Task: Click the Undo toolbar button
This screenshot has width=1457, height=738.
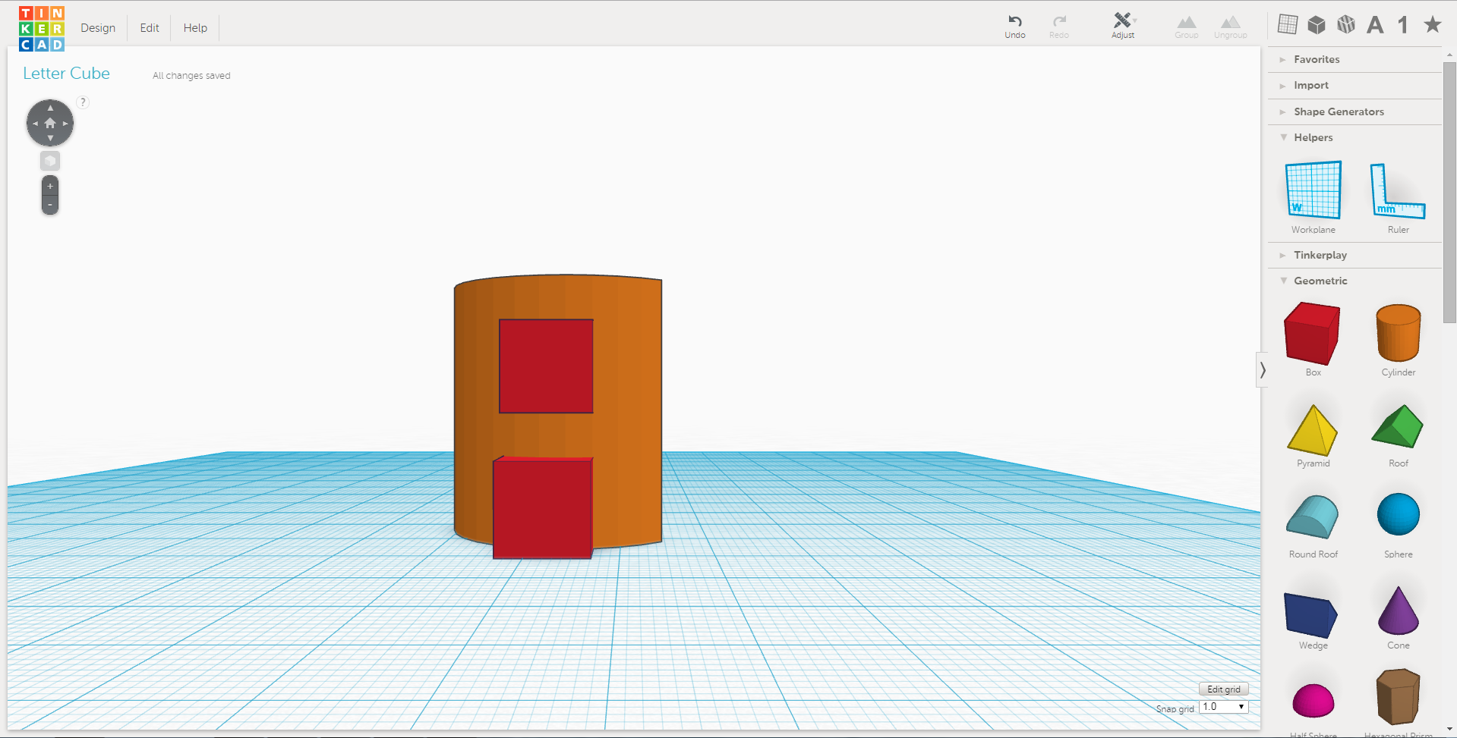Action: (1014, 24)
